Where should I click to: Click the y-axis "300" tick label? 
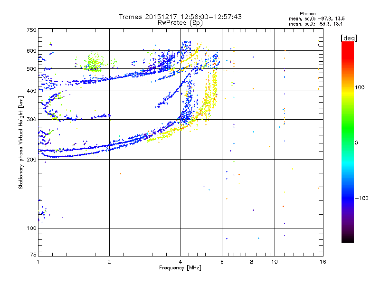pos(31,119)
